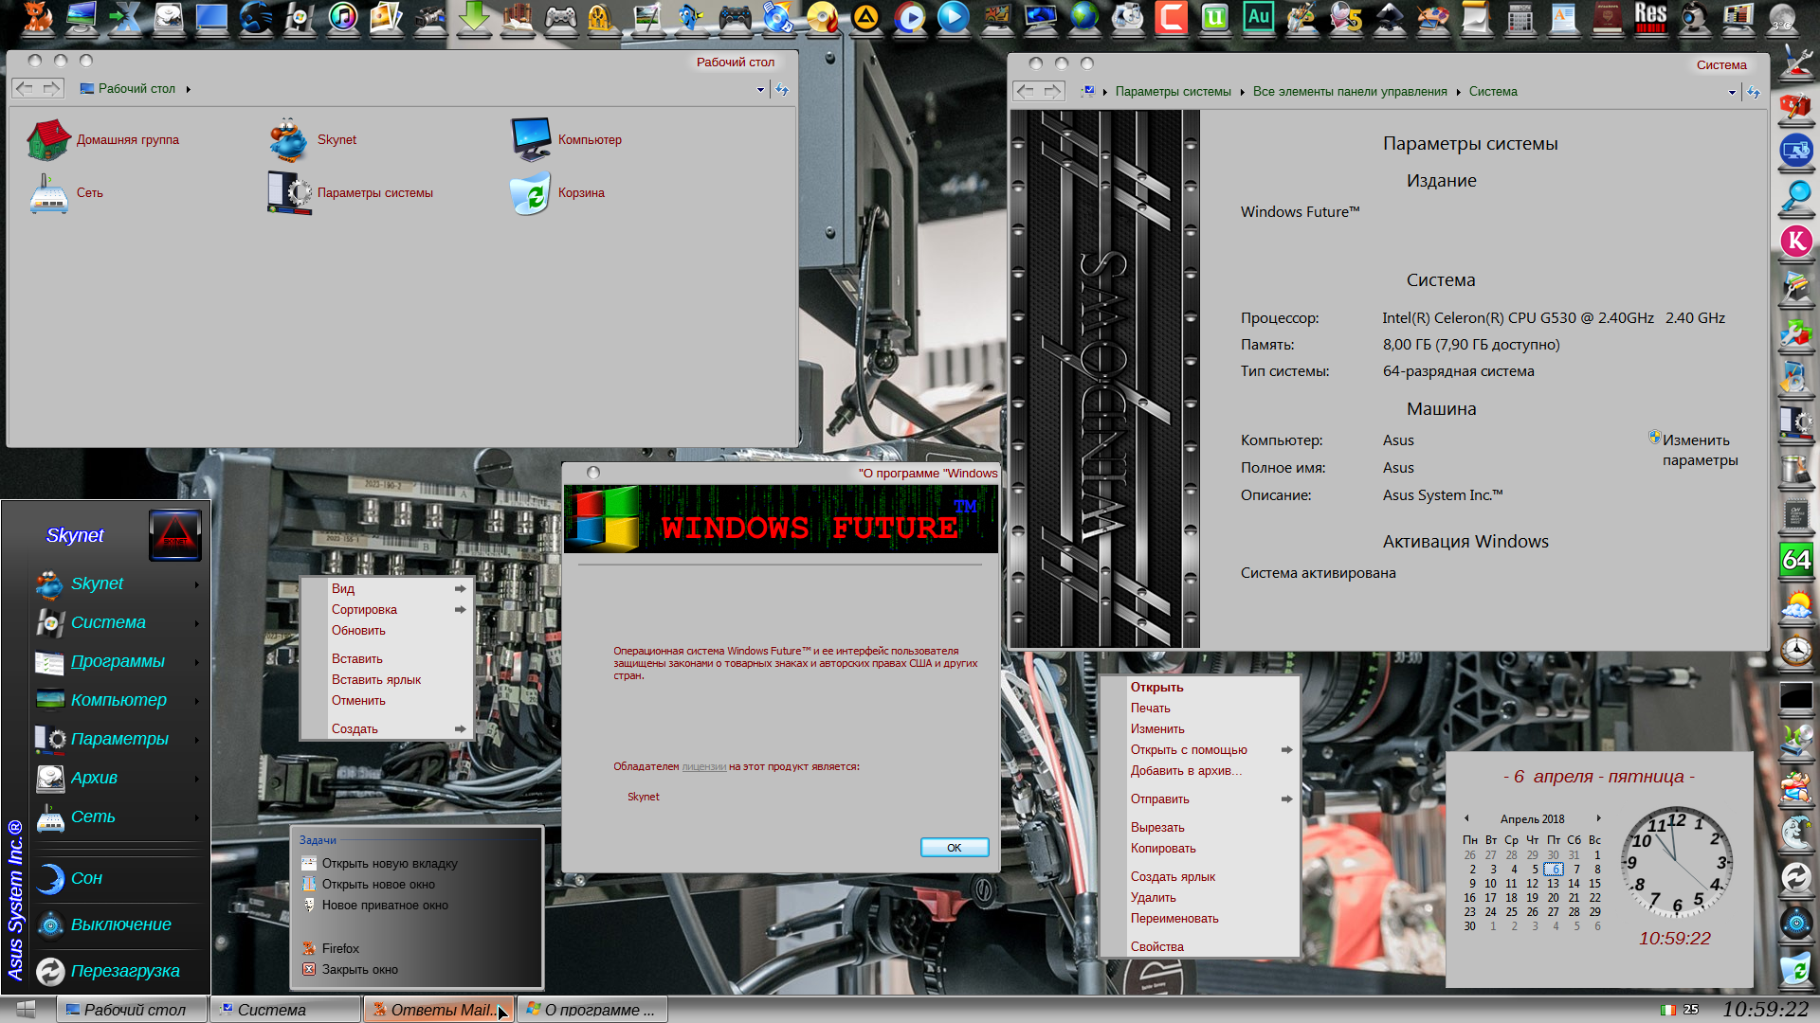This screenshot has height=1023, width=1820.
Task: Switch to Ответы Mail taskbar button
Action: [439, 1010]
